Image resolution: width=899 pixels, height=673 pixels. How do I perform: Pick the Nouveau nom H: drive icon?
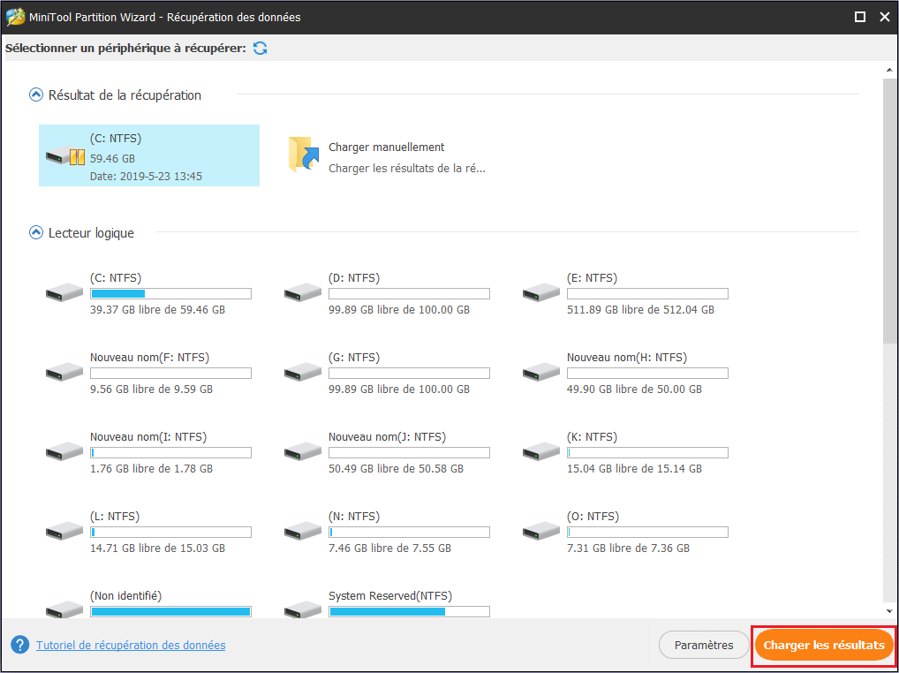[541, 372]
